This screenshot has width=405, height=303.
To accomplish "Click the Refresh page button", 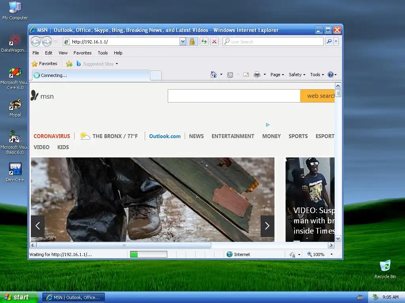I will [204, 41].
